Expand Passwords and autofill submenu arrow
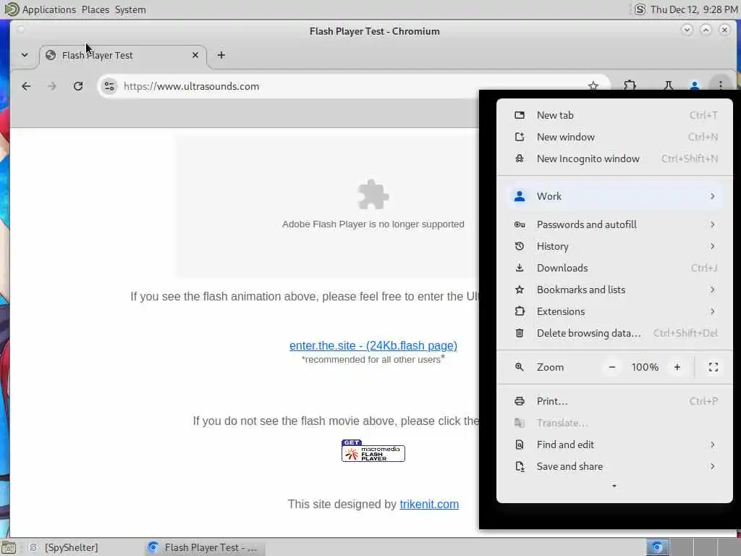 click(712, 224)
